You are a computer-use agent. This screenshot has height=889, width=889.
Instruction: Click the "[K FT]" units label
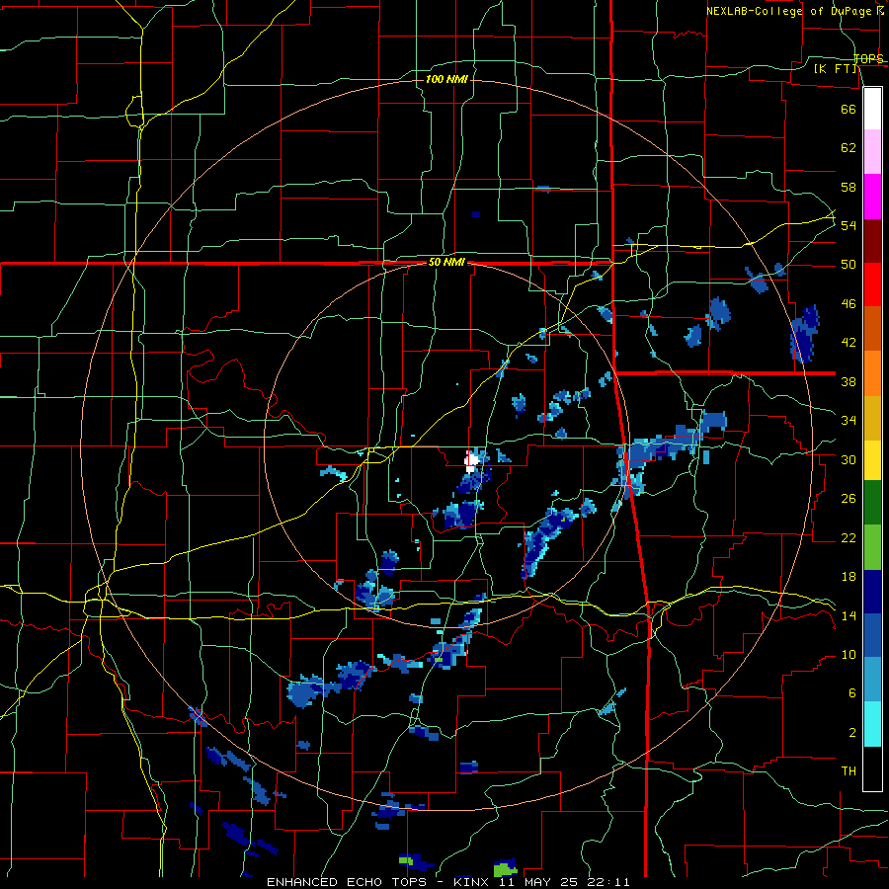click(836, 69)
